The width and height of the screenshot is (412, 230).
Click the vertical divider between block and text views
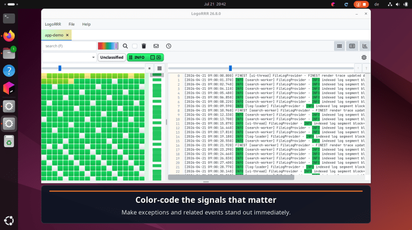click(166, 122)
